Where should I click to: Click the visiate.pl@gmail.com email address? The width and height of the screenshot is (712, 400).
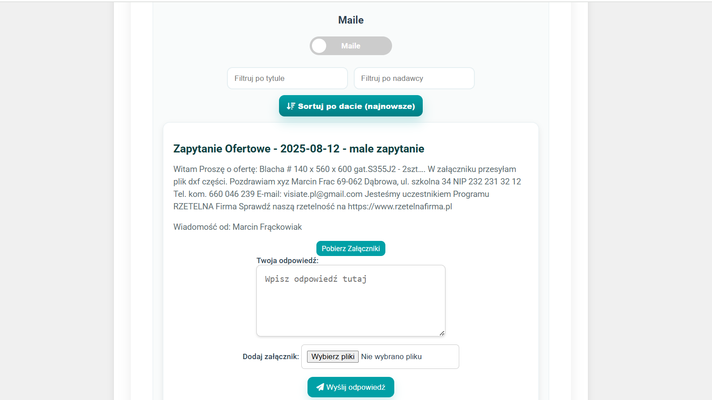[x=323, y=194]
